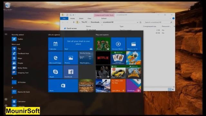Switch to details view layout in Explorer
Screen dimensions: 206x116
pos(170,90)
